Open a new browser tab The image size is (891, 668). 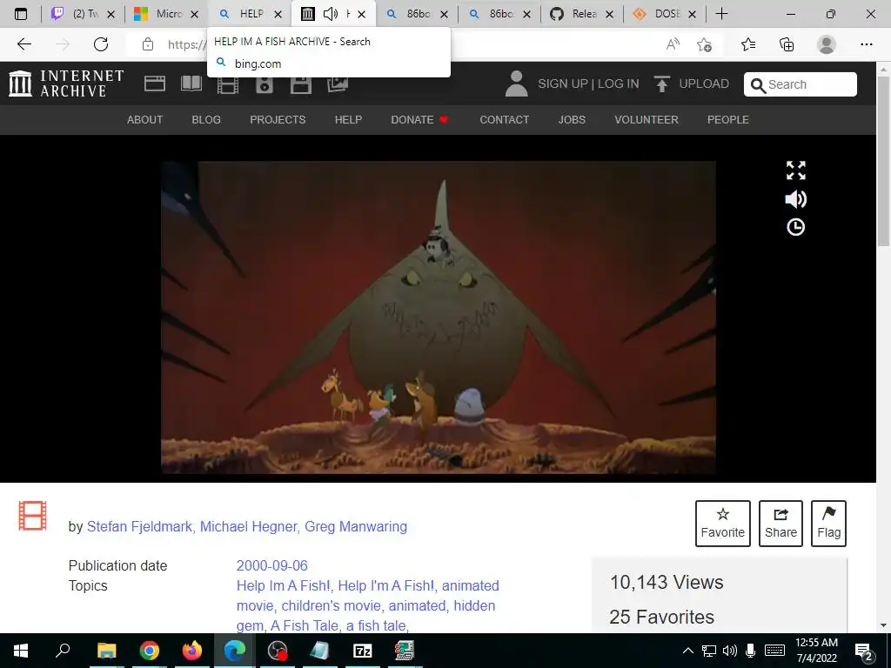(721, 14)
